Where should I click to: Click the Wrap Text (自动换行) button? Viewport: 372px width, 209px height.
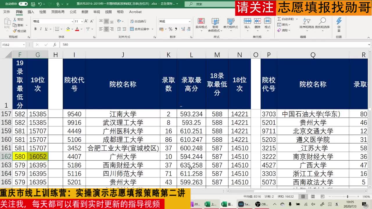pos(138,21)
